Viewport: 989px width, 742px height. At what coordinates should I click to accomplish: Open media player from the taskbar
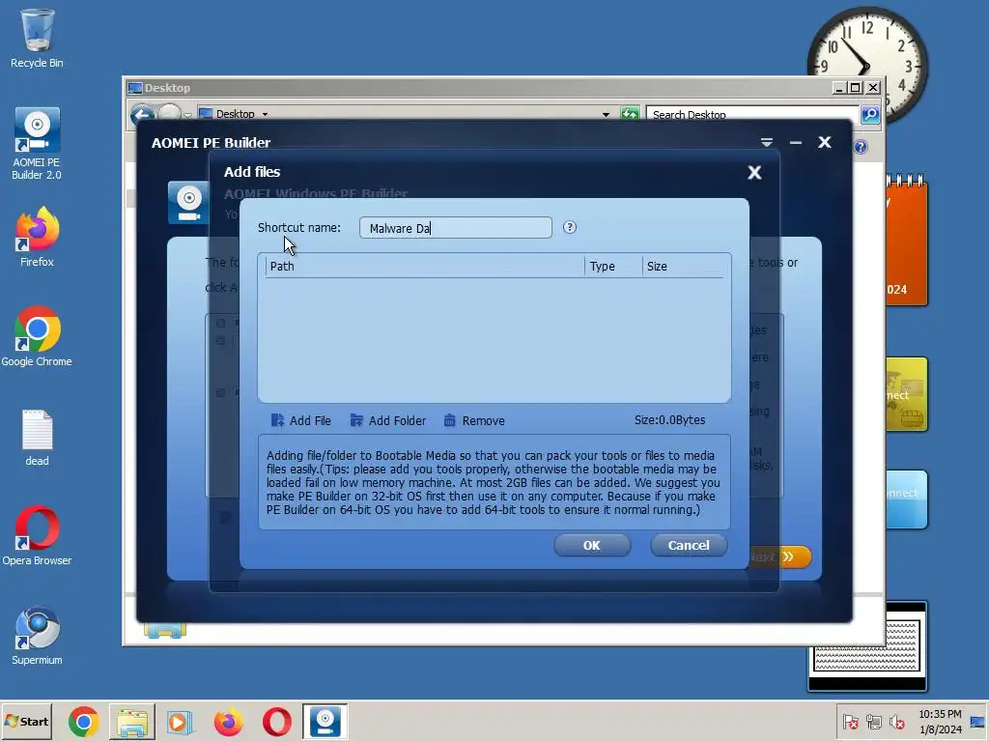[179, 722]
